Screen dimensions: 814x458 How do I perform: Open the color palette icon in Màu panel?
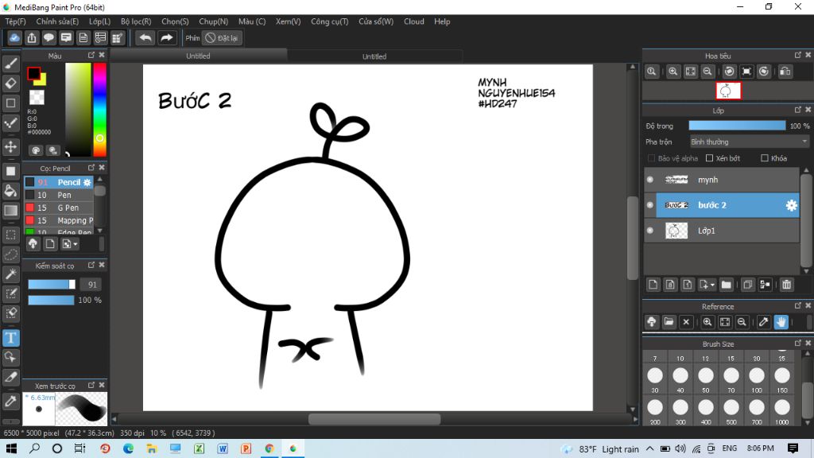pos(36,150)
